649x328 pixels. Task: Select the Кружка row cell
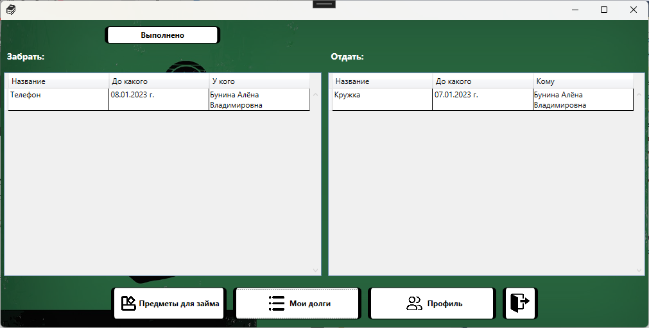click(383, 99)
